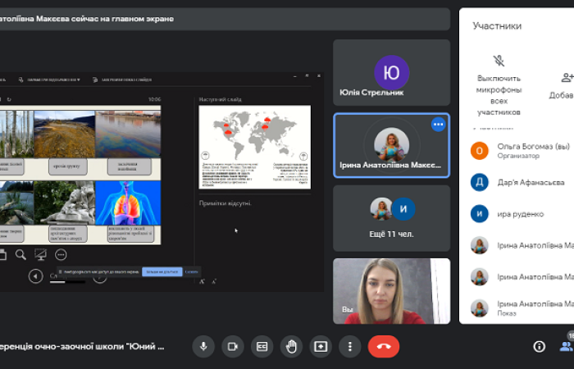The width and height of the screenshot is (574, 369).
Task: Select ира руденко in participants list
Action: tap(520, 214)
